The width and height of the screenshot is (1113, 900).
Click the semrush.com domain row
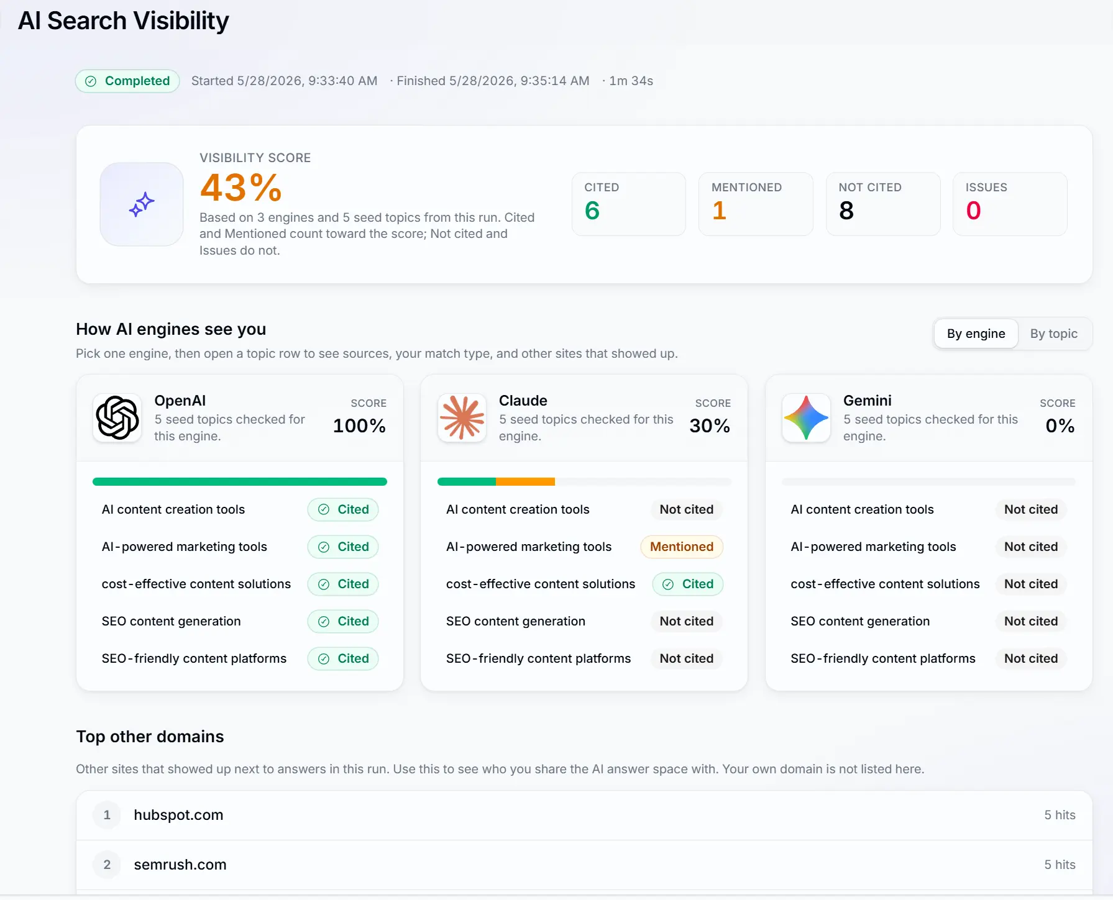[584, 865]
